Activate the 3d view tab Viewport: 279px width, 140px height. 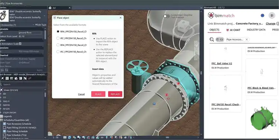60,8
